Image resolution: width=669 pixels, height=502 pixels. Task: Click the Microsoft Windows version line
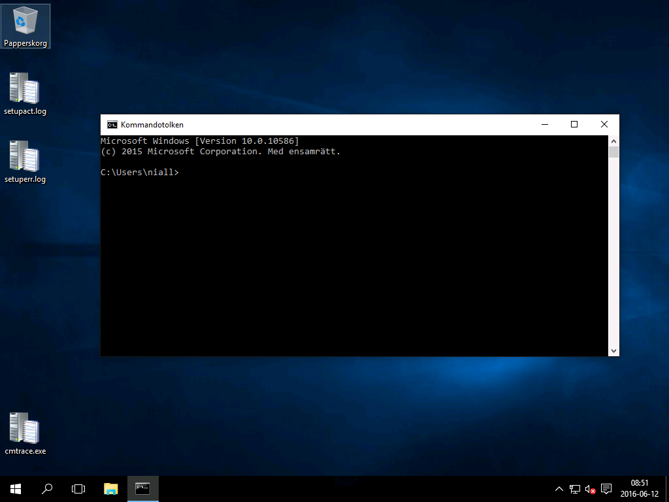[x=200, y=141]
